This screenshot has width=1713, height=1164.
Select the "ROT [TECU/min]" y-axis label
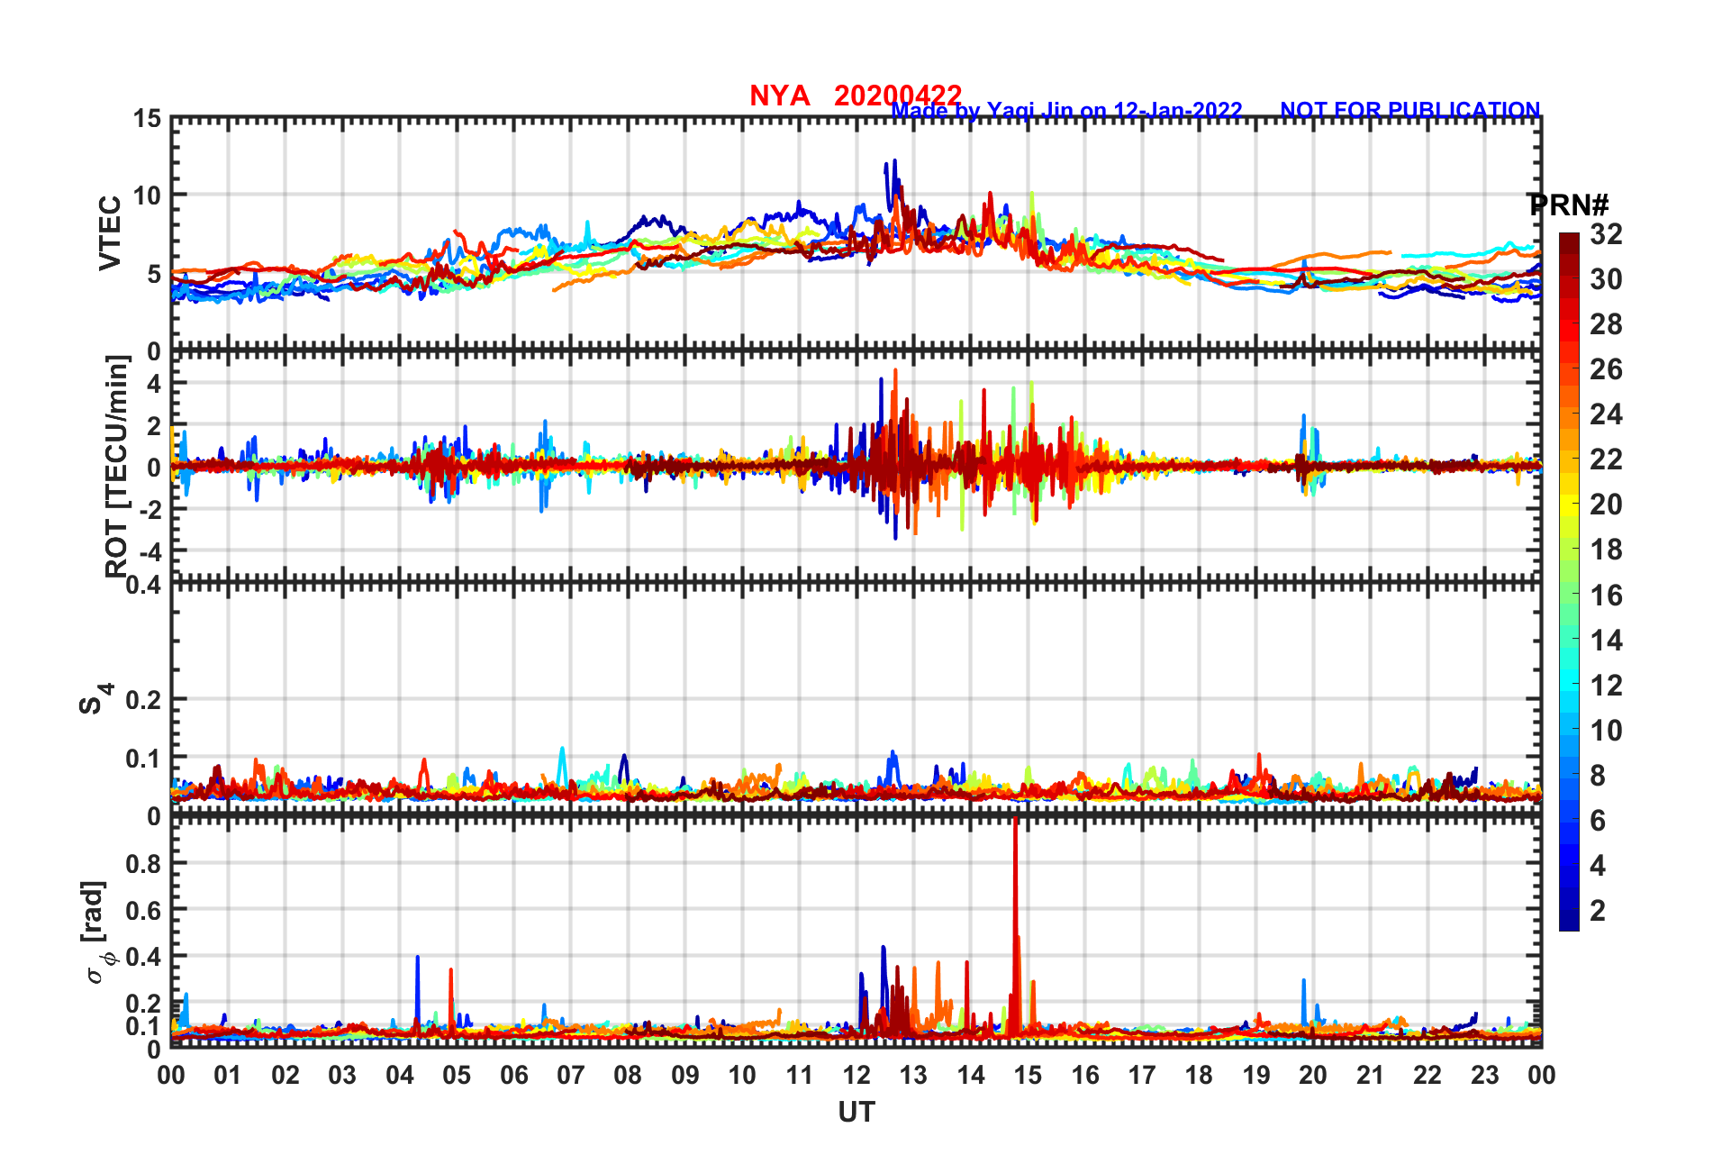[x=117, y=466]
